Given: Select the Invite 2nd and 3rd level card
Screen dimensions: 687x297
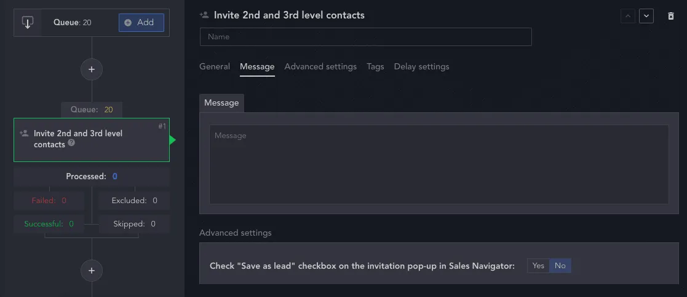Looking at the screenshot, I should 92,140.
